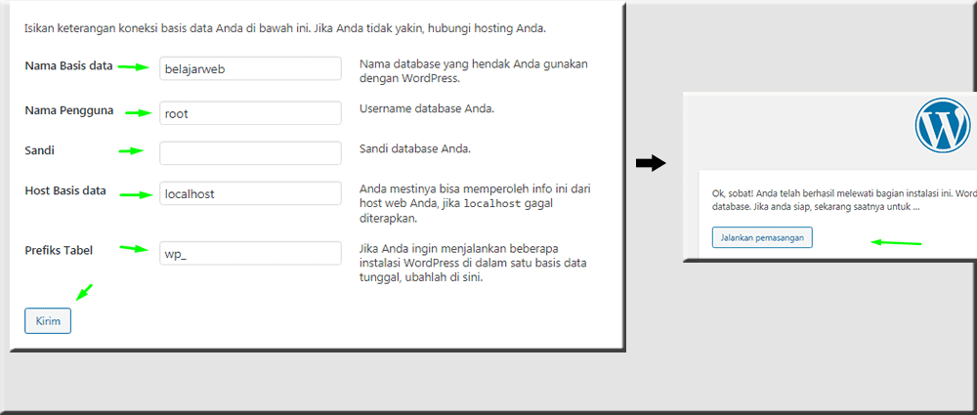Click the Prefiks Tabel field with wp_
This screenshot has height=415, width=977.
click(x=250, y=253)
